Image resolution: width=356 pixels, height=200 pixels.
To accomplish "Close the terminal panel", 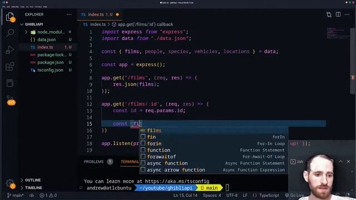I will (x=349, y=162).
